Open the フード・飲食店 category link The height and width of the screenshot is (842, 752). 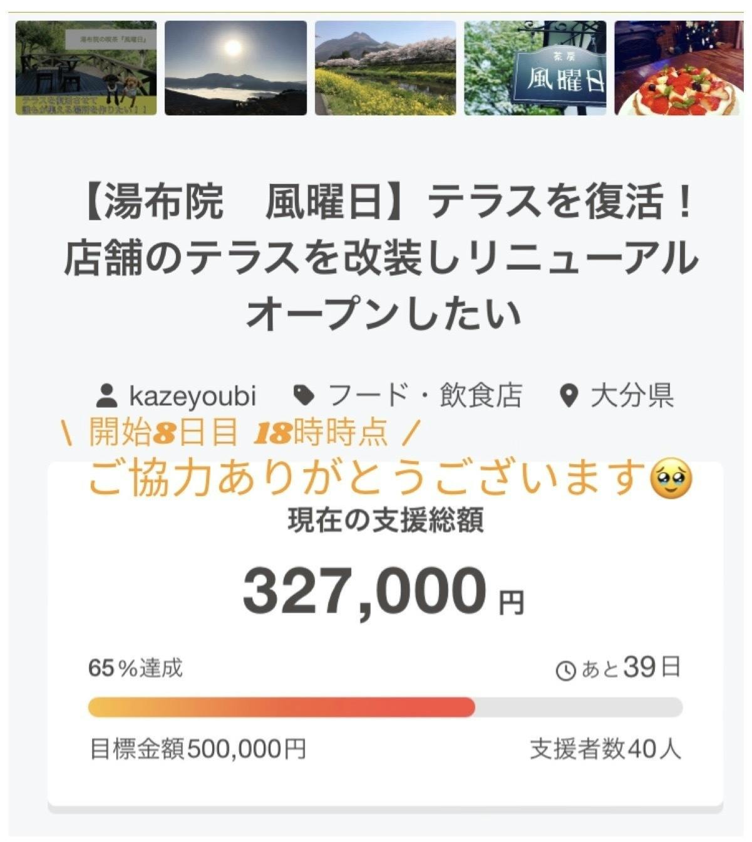click(x=425, y=396)
